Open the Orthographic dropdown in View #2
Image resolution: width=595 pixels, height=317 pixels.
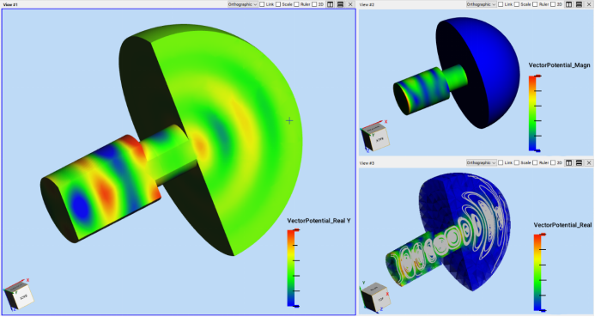click(481, 4)
